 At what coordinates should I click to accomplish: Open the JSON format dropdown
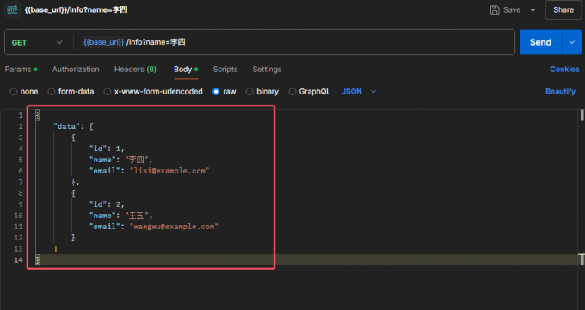coord(359,92)
